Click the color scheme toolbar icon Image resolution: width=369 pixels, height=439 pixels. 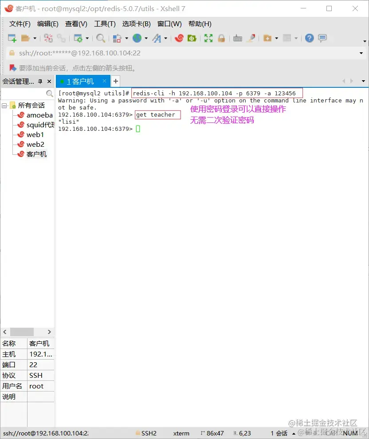(117, 38)
